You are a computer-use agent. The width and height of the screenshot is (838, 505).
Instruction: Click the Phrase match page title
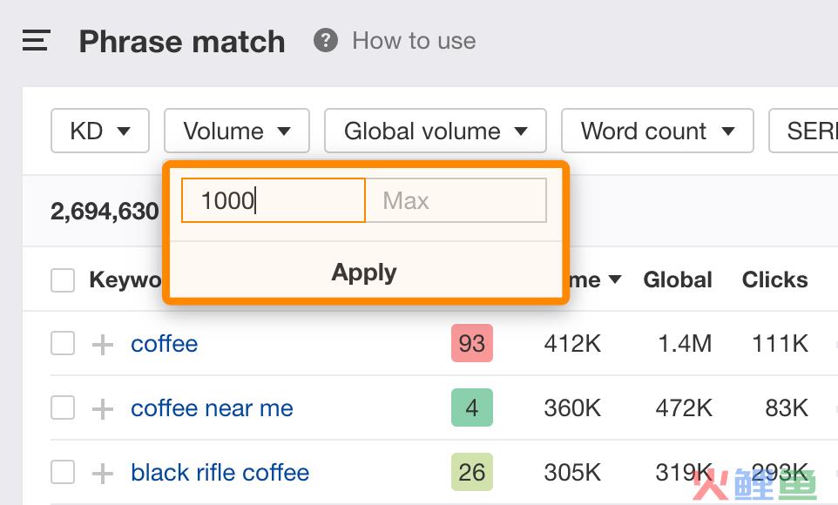coord(182,42)
